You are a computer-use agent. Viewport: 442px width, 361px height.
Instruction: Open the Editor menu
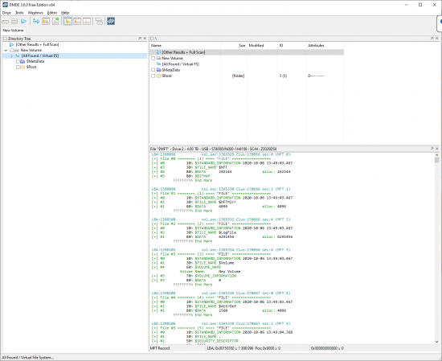click(52, 13)
